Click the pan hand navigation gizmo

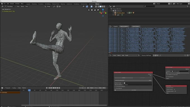click(x=95, y=10)
